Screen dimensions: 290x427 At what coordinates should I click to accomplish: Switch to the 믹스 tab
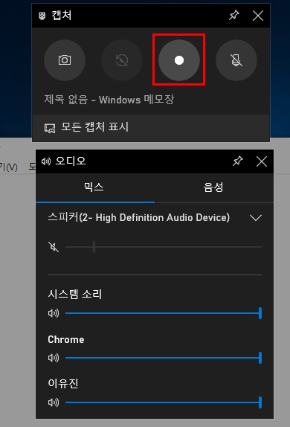coord(95,187)
